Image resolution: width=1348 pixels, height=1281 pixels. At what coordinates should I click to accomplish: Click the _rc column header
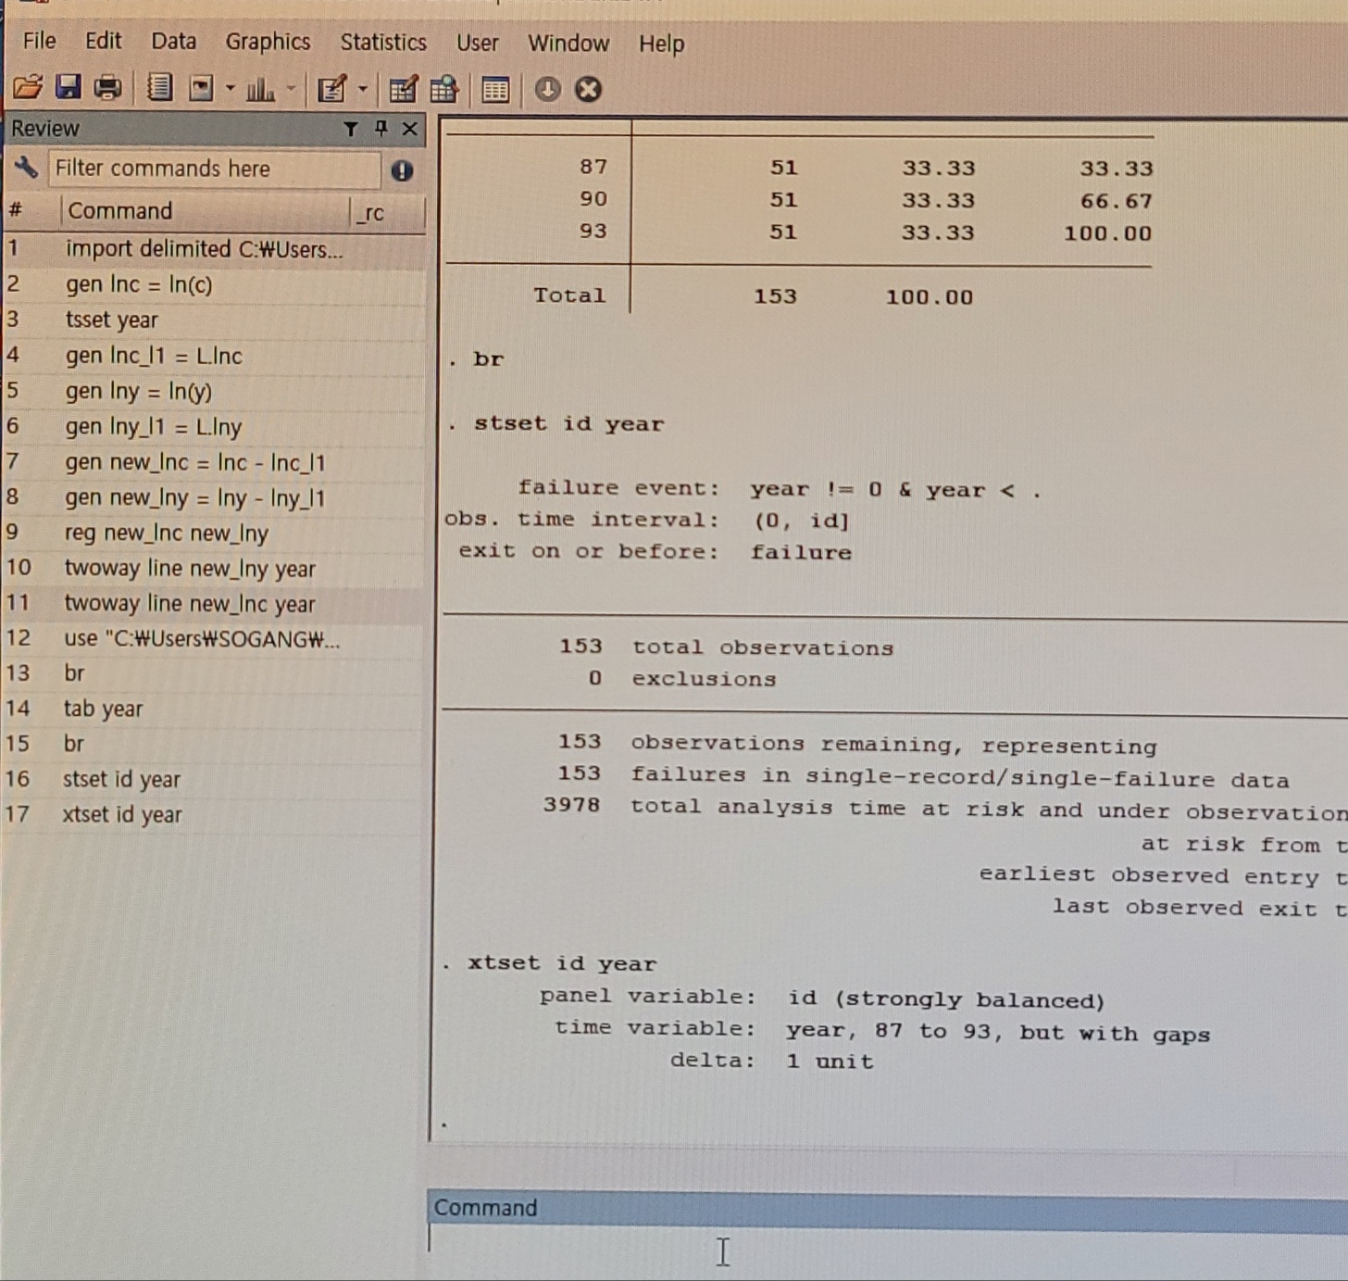(369, 213)
